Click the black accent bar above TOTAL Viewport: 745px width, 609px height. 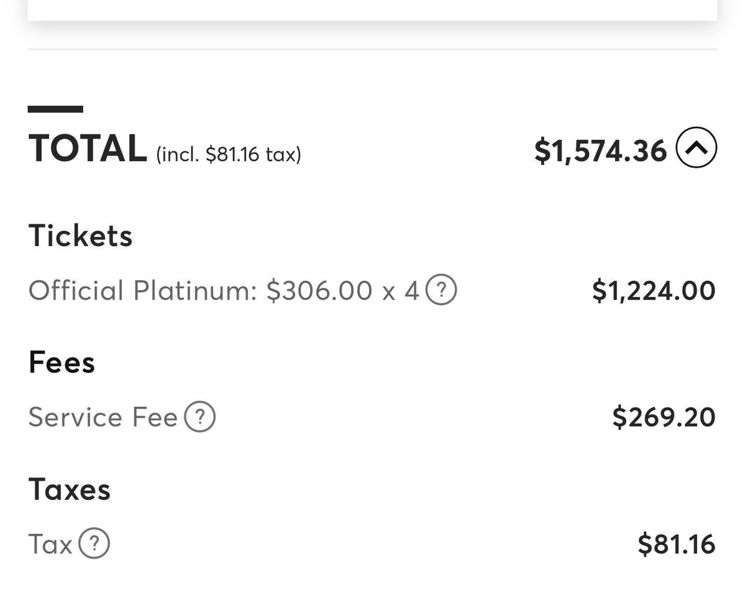click(x=55, y=109)
